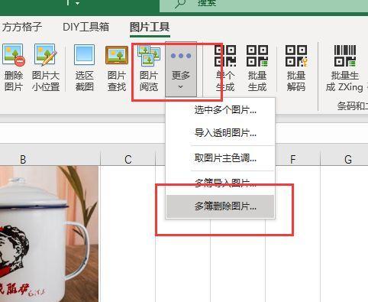Screen dimensions: 368x302
Task: Click the 删除图片 (delete picture) icon
Action: [14, 67]
